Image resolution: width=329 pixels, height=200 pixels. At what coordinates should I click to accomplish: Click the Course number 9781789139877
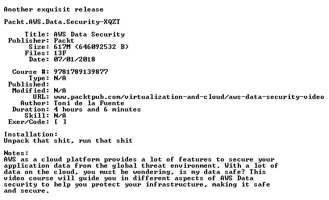pyautogui.click(x=81, y=72)
